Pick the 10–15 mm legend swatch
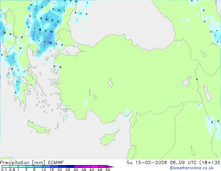 tap(46, 166)
